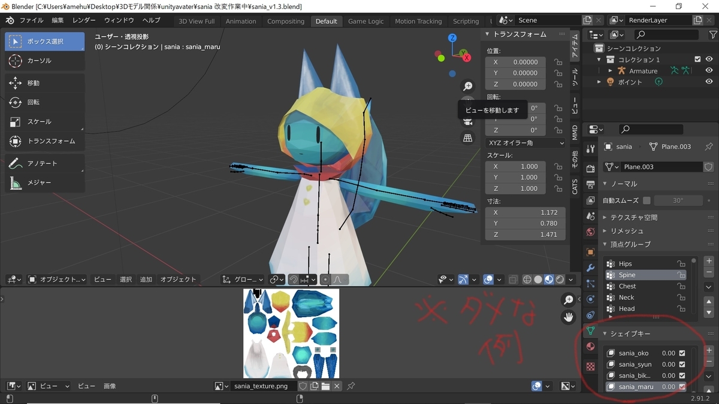
Task: Open the グロー transform orientation dropdown
Action: (243, 280)
